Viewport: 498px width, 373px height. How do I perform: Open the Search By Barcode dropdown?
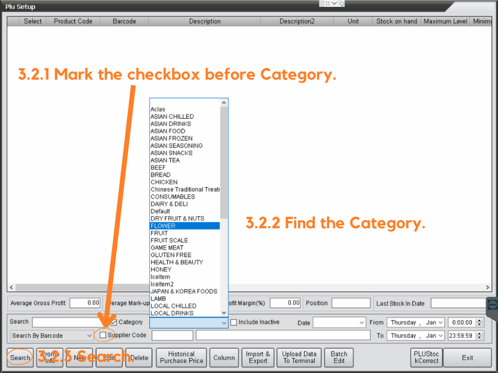click(x=52, y=336)
